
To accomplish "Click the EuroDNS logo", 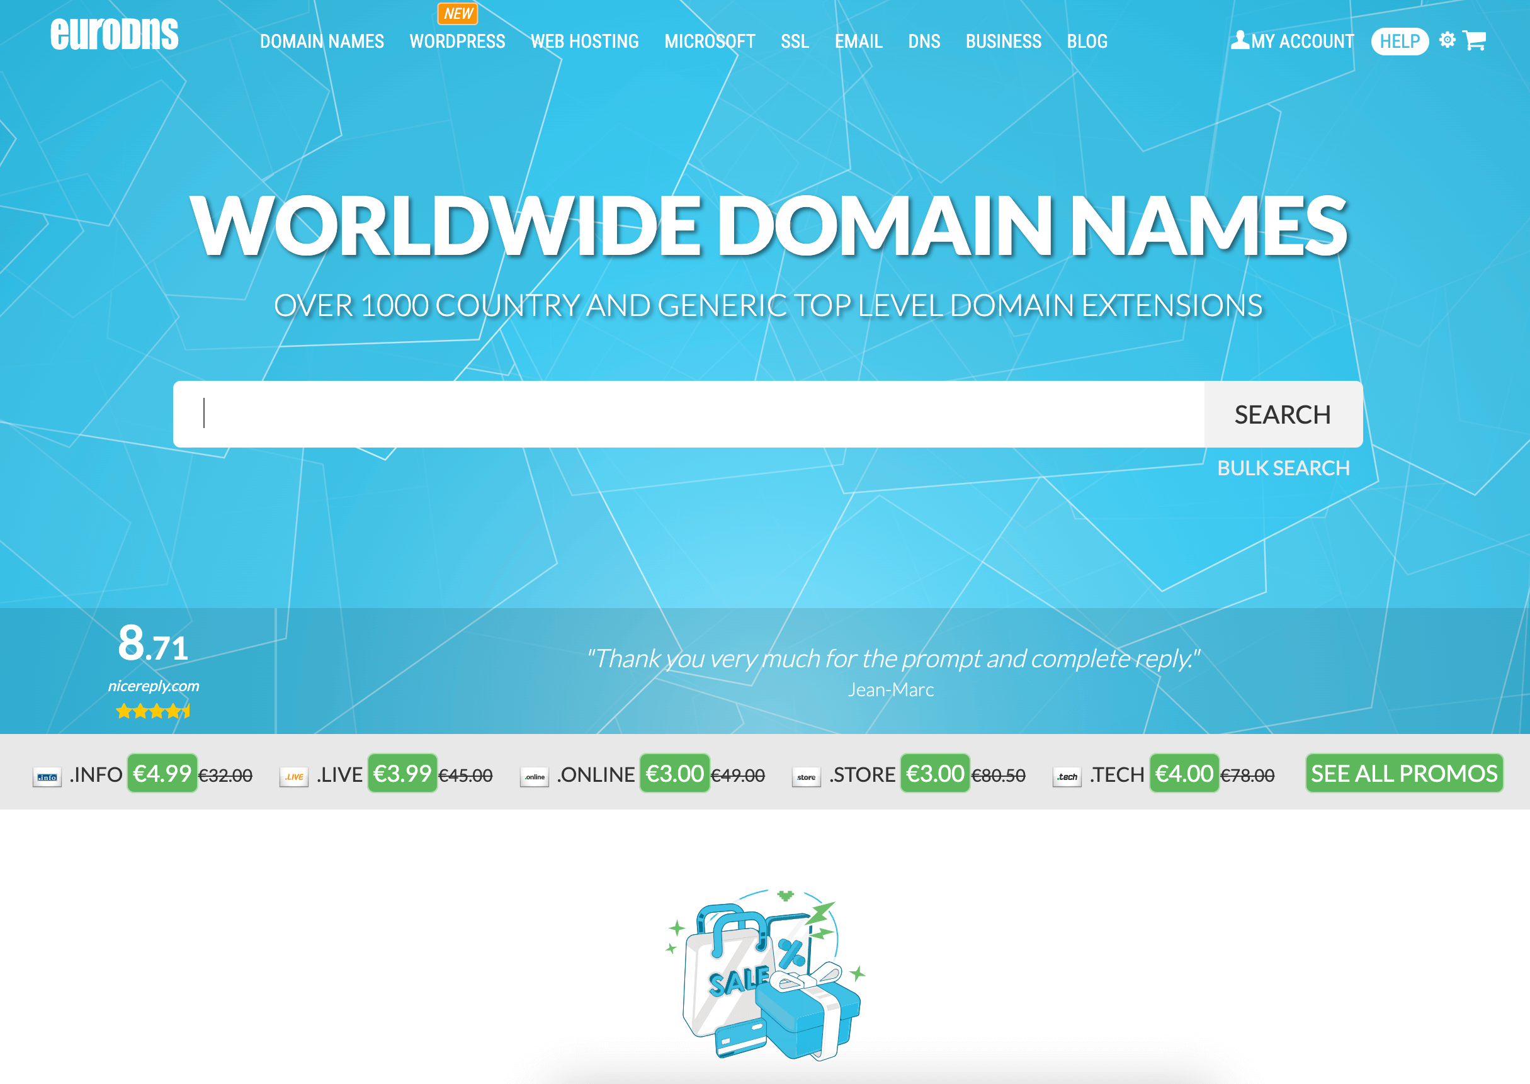I will click(x=114, y=35).
